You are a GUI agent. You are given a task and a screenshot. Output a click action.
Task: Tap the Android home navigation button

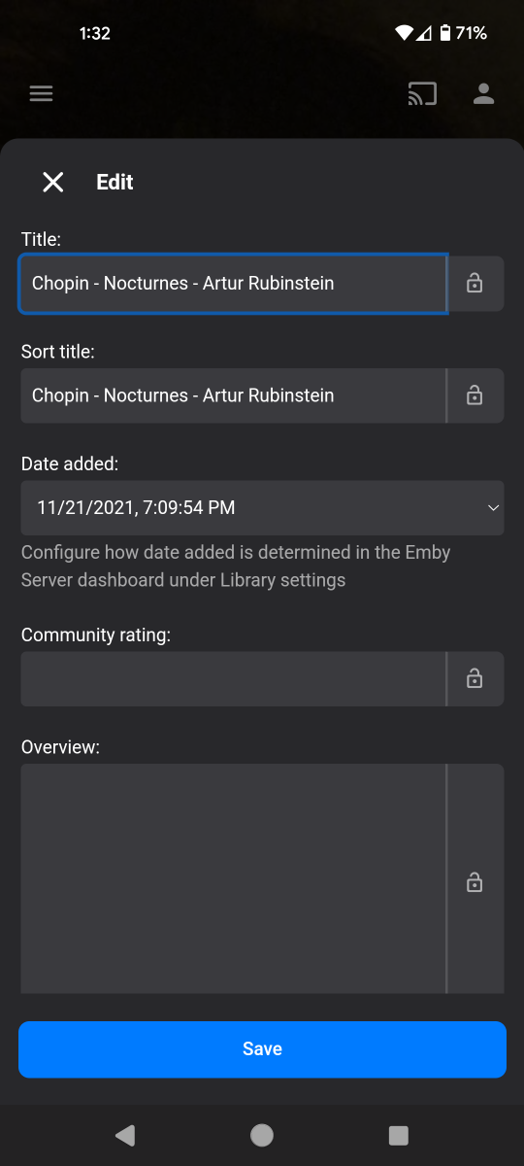click(262, 1135)
